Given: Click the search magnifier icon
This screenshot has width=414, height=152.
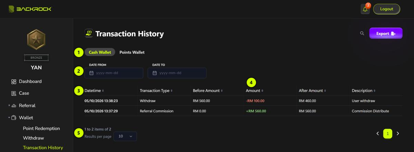Looking at the screenshot, I should pos(362,33).
